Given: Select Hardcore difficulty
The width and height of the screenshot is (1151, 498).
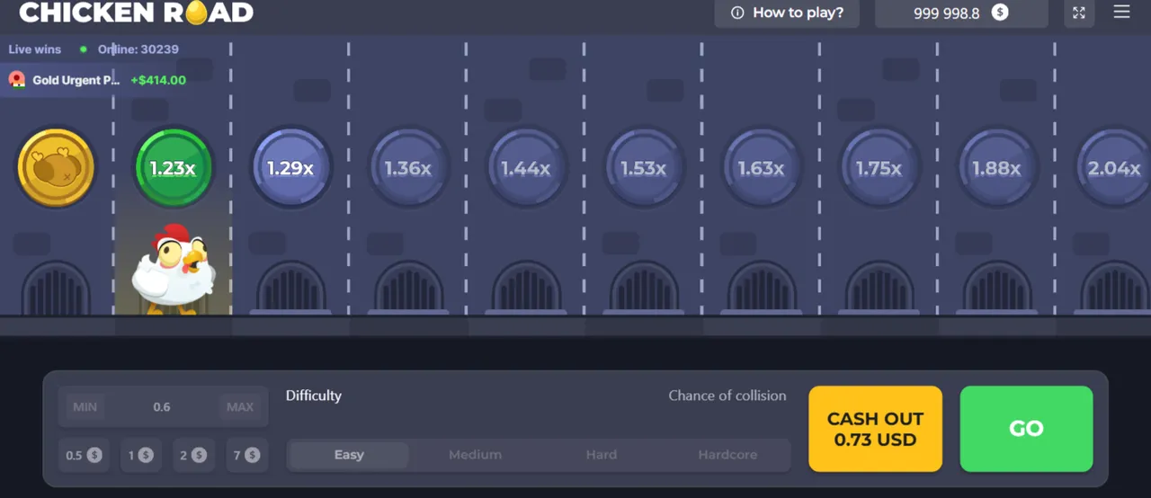Looking at the screenshot, I should 727,455.
